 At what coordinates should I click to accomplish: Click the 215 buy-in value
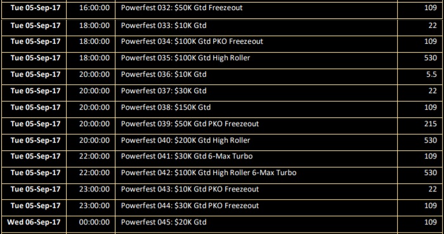click(431, 124)
